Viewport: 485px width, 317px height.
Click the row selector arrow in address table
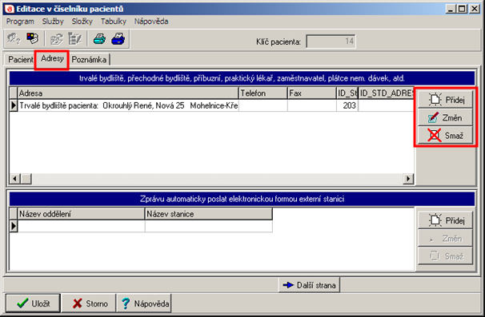tap(14, 105)
